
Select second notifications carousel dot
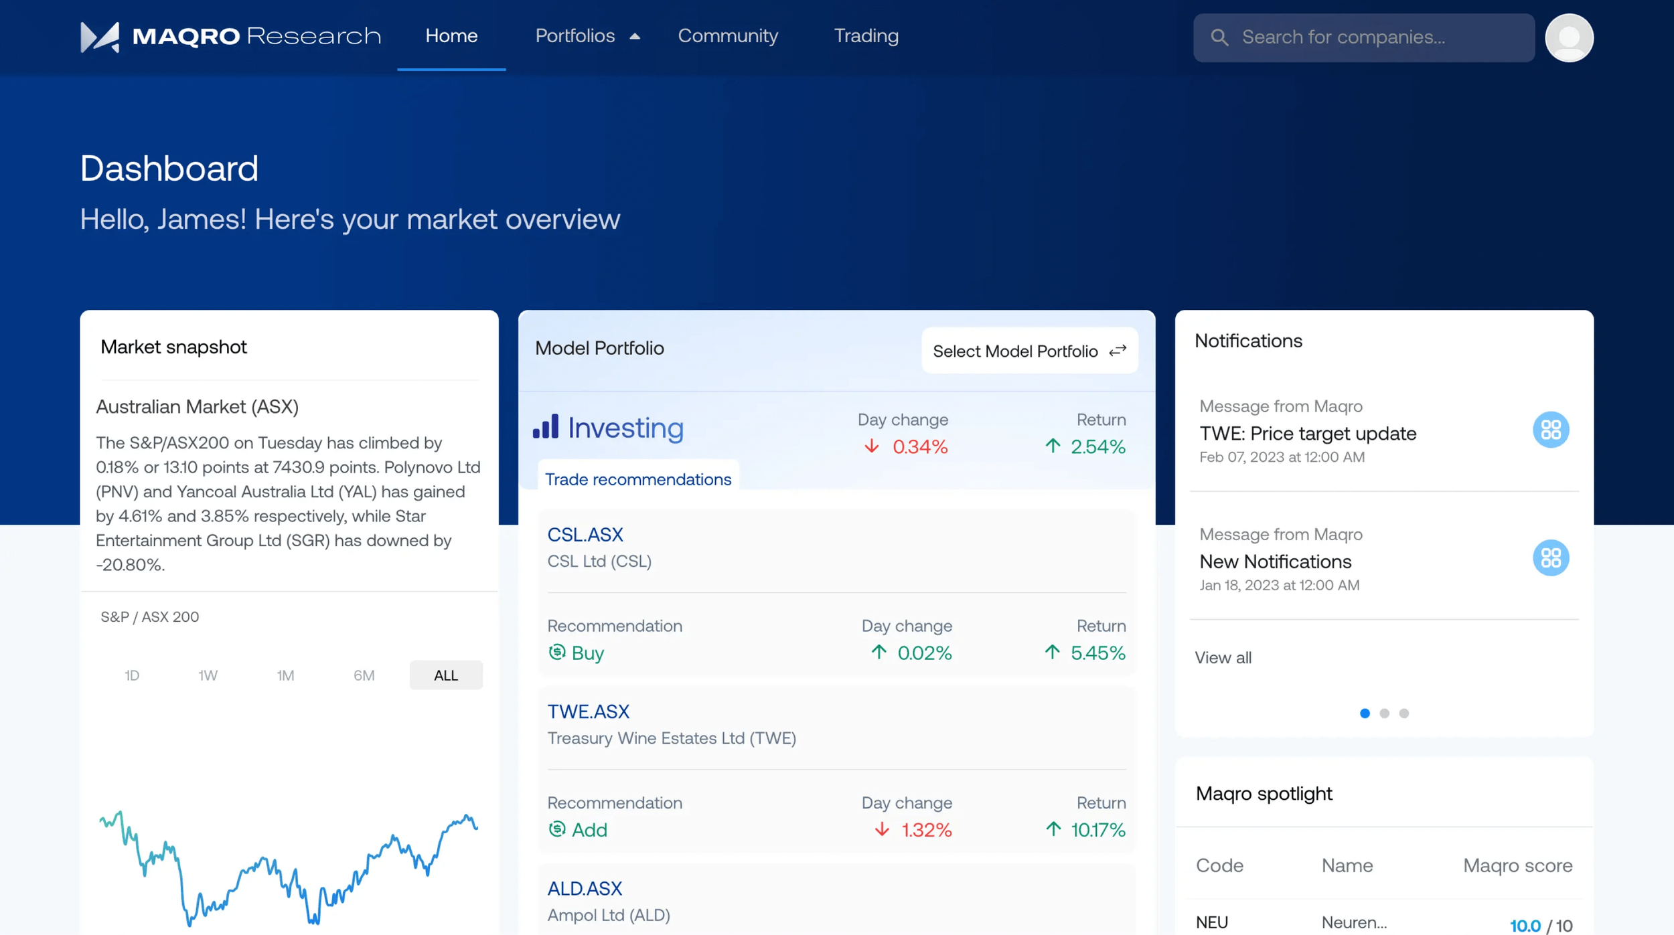tap(1384, 713)
